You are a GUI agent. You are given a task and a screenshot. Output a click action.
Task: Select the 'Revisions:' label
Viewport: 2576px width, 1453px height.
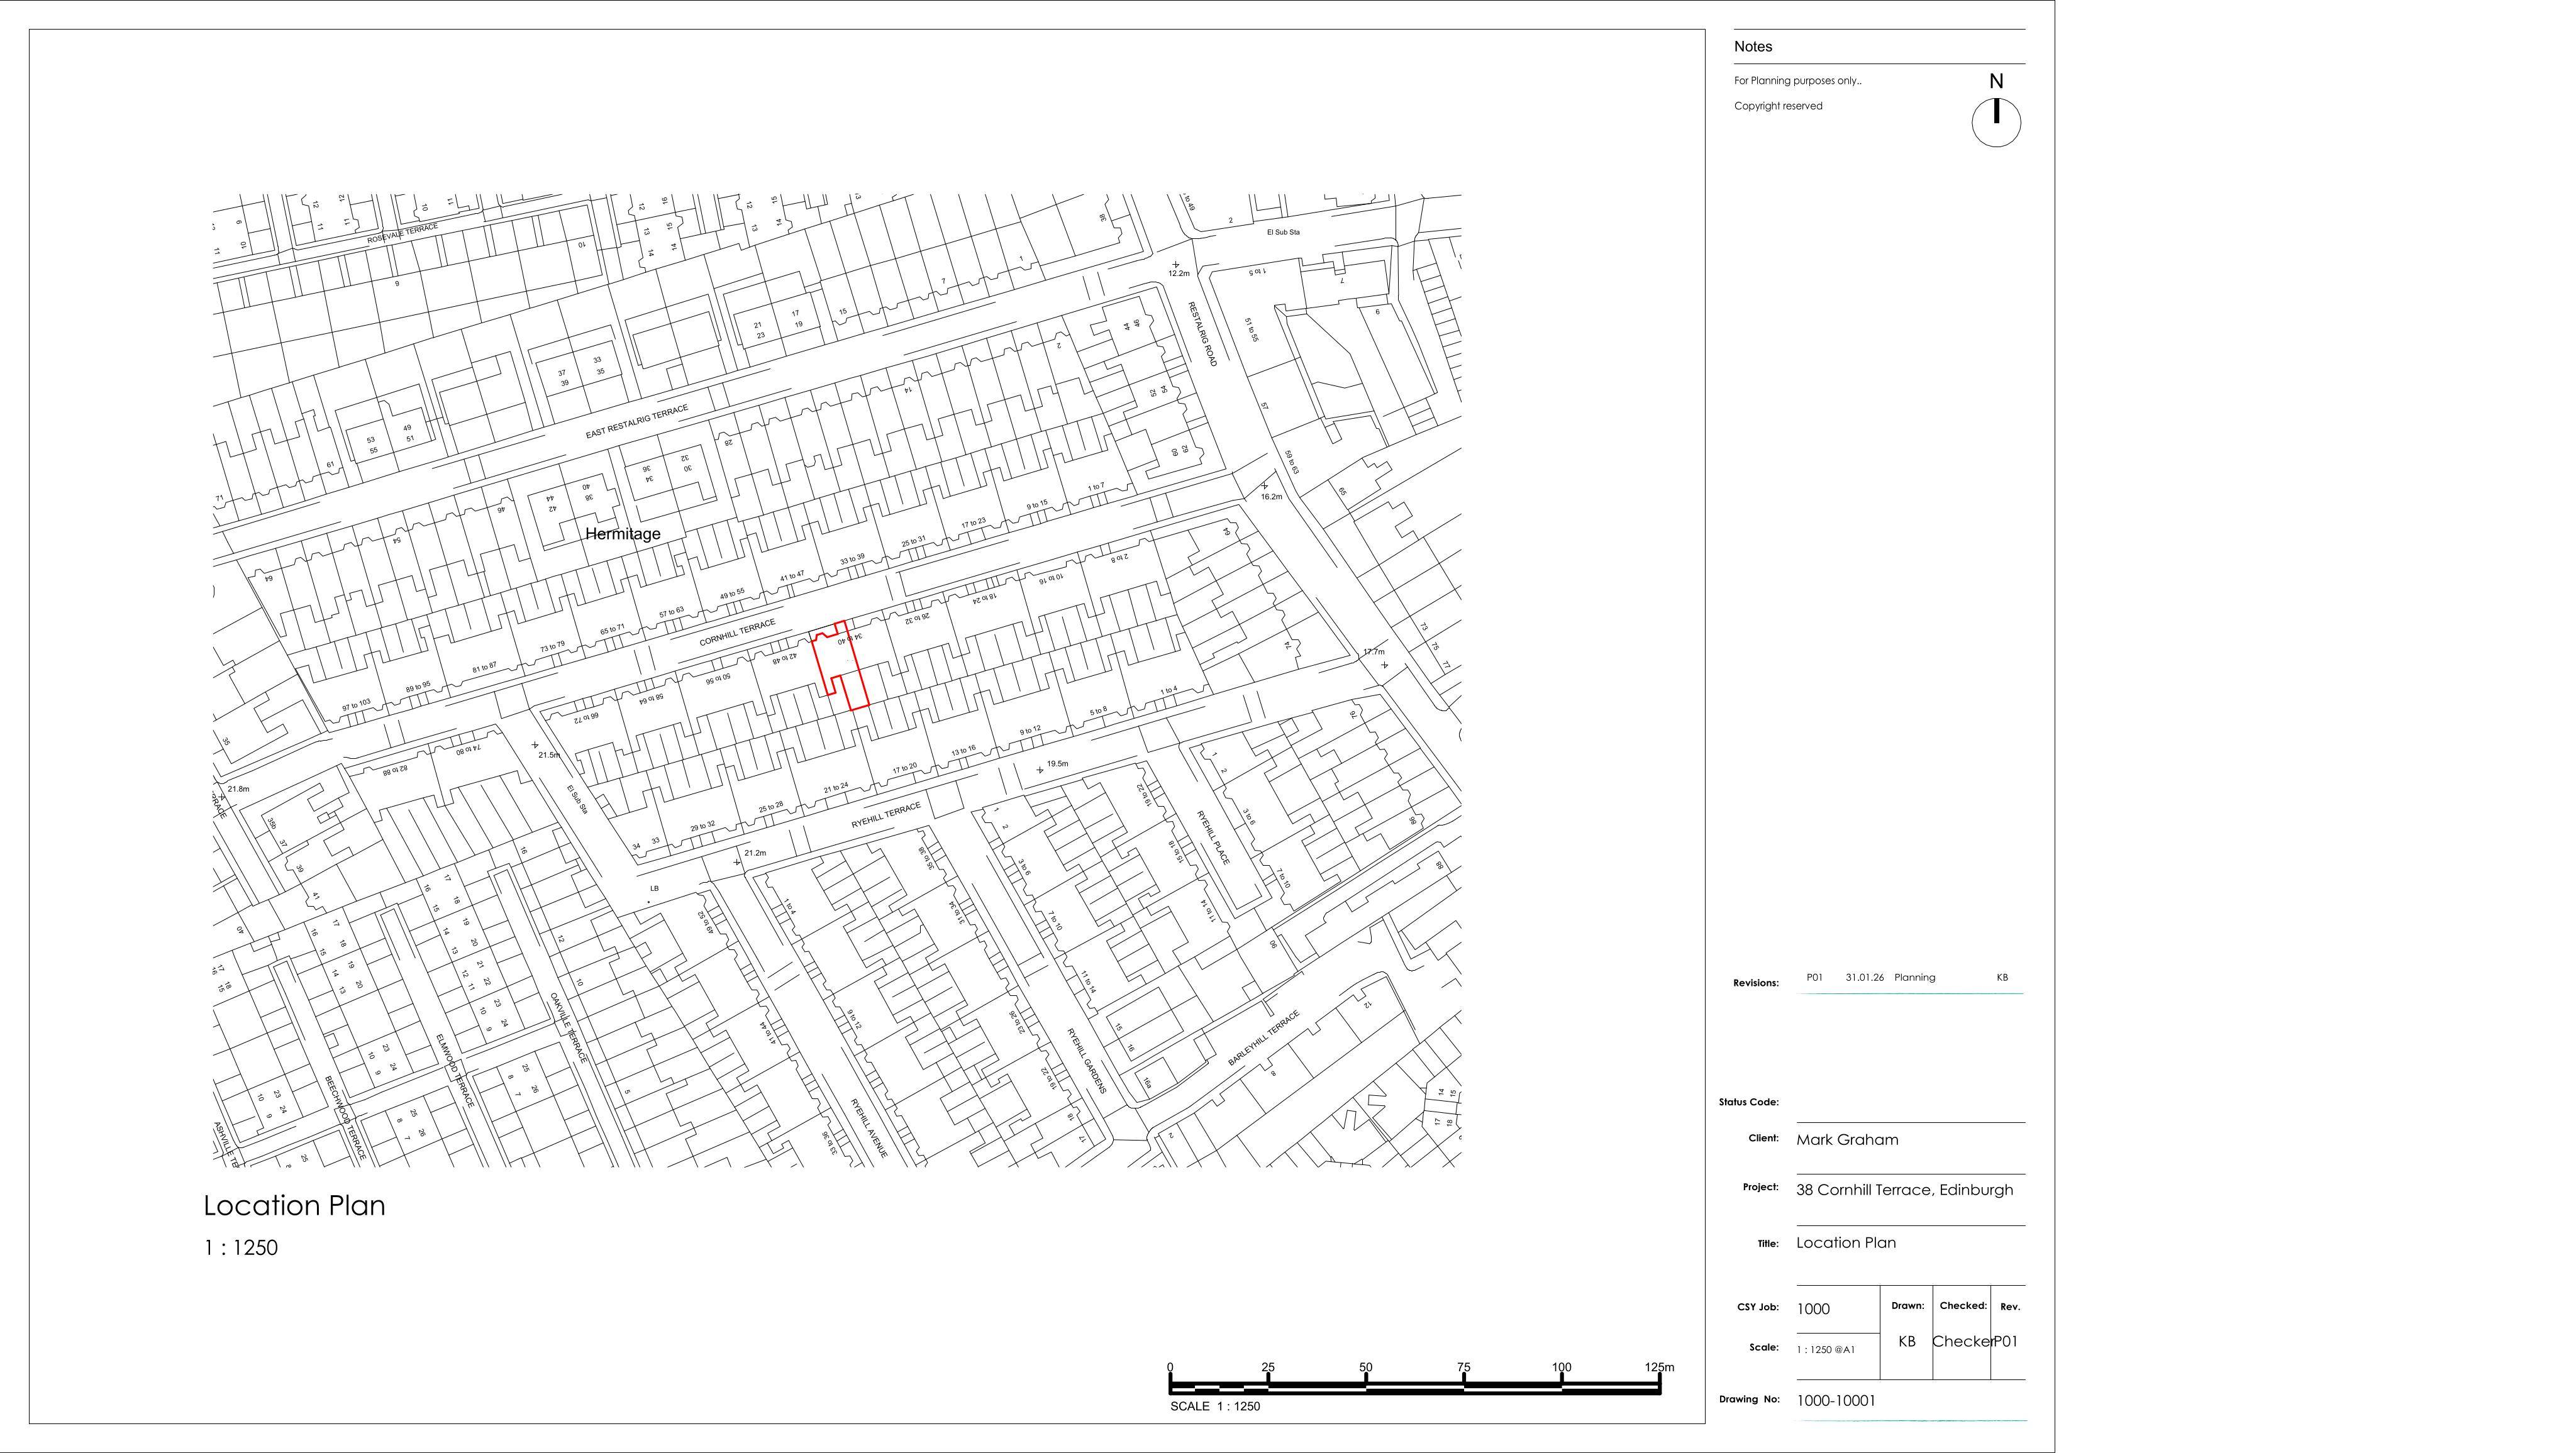point(1756,983)
